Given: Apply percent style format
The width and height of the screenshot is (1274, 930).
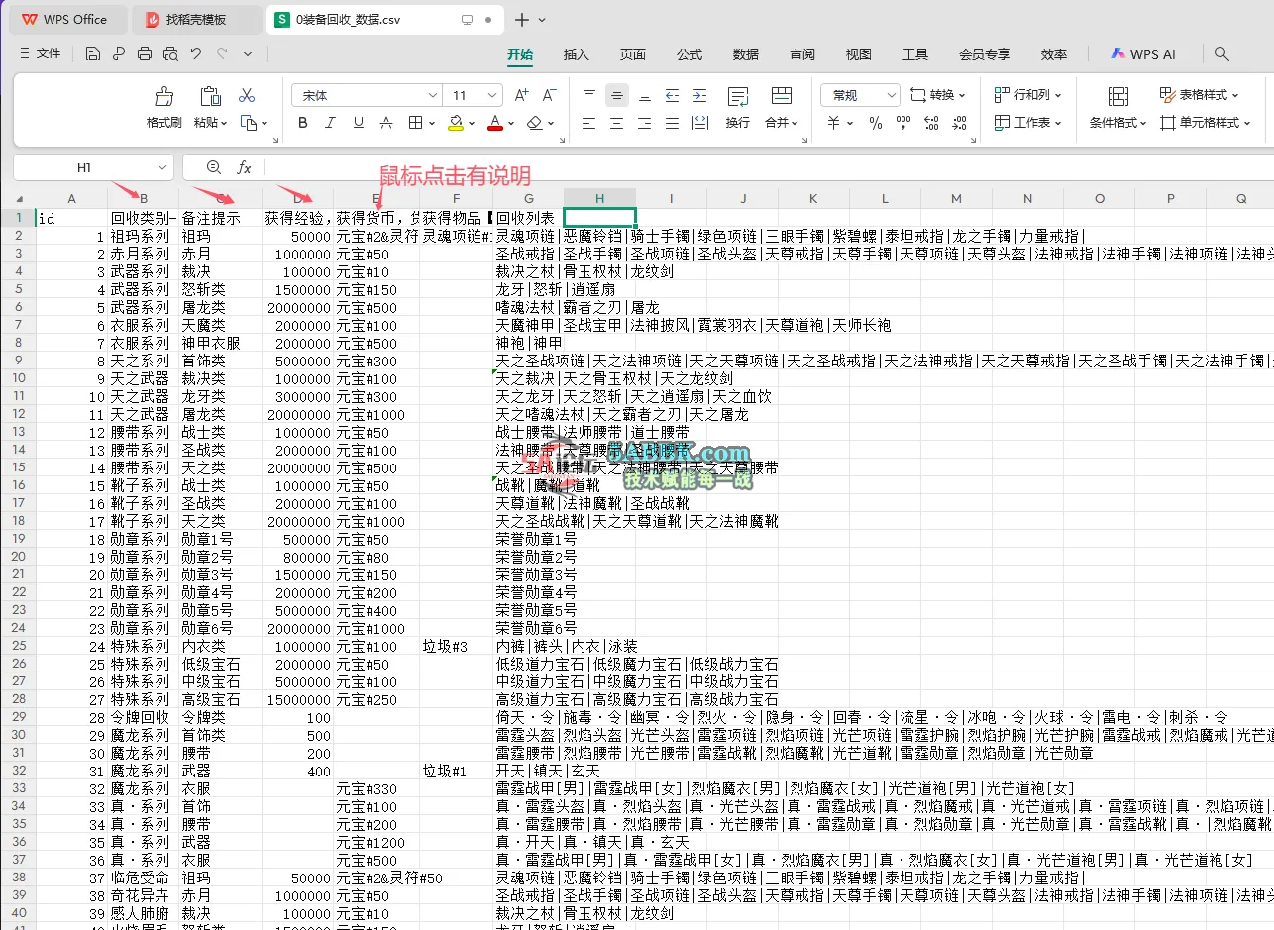Looking at the screenshot, I should point(875,123).
